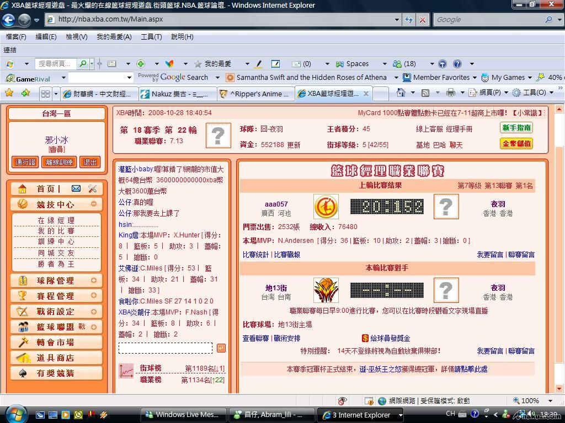Expand the 戰術設定 menu section
The width and height of the screenshot is (565, 423).
tap(94, 311)
